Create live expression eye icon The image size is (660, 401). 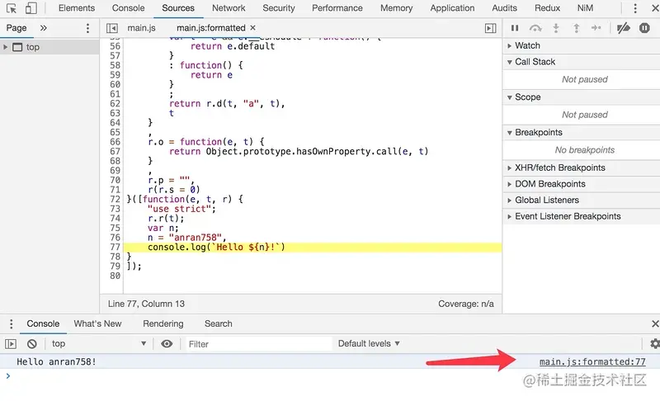tap(167, 344)
